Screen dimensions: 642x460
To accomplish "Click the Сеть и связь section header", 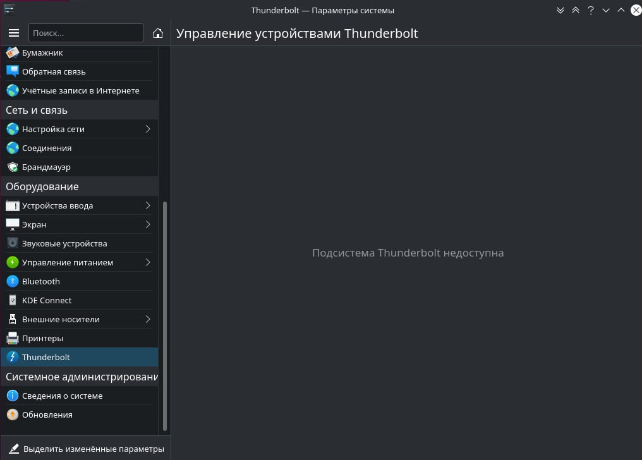I will coord(80,110).
